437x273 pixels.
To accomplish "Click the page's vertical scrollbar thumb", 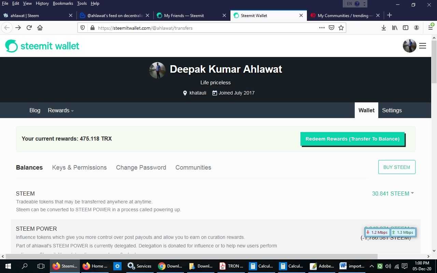I will tap(434, 61).
